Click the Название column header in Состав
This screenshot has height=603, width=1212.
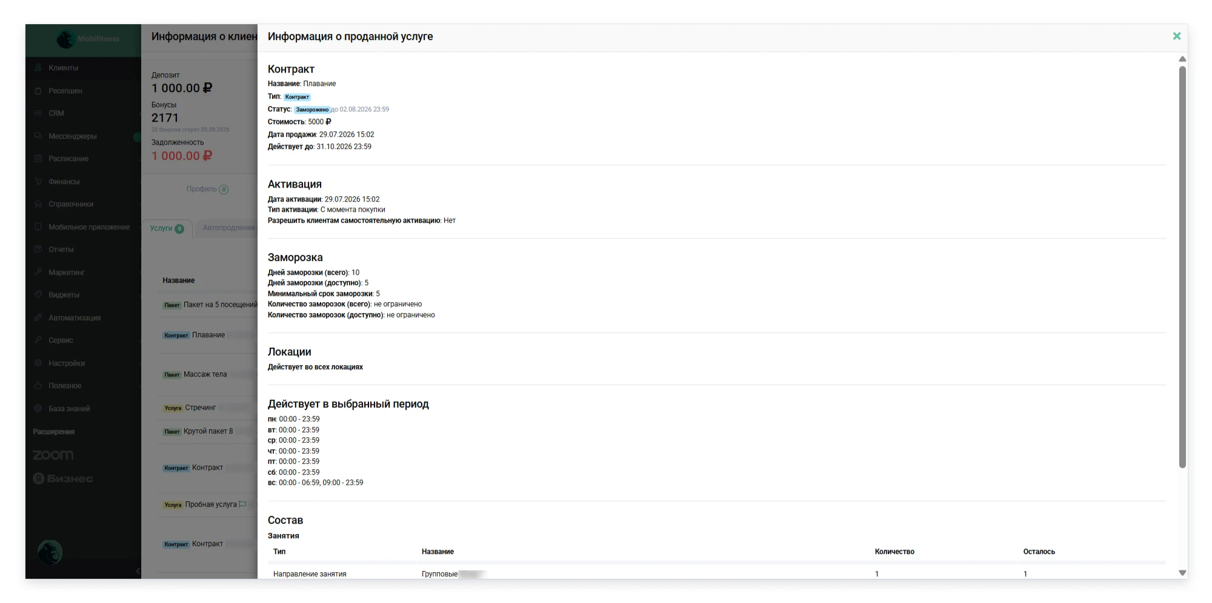(x=438, y=552)
